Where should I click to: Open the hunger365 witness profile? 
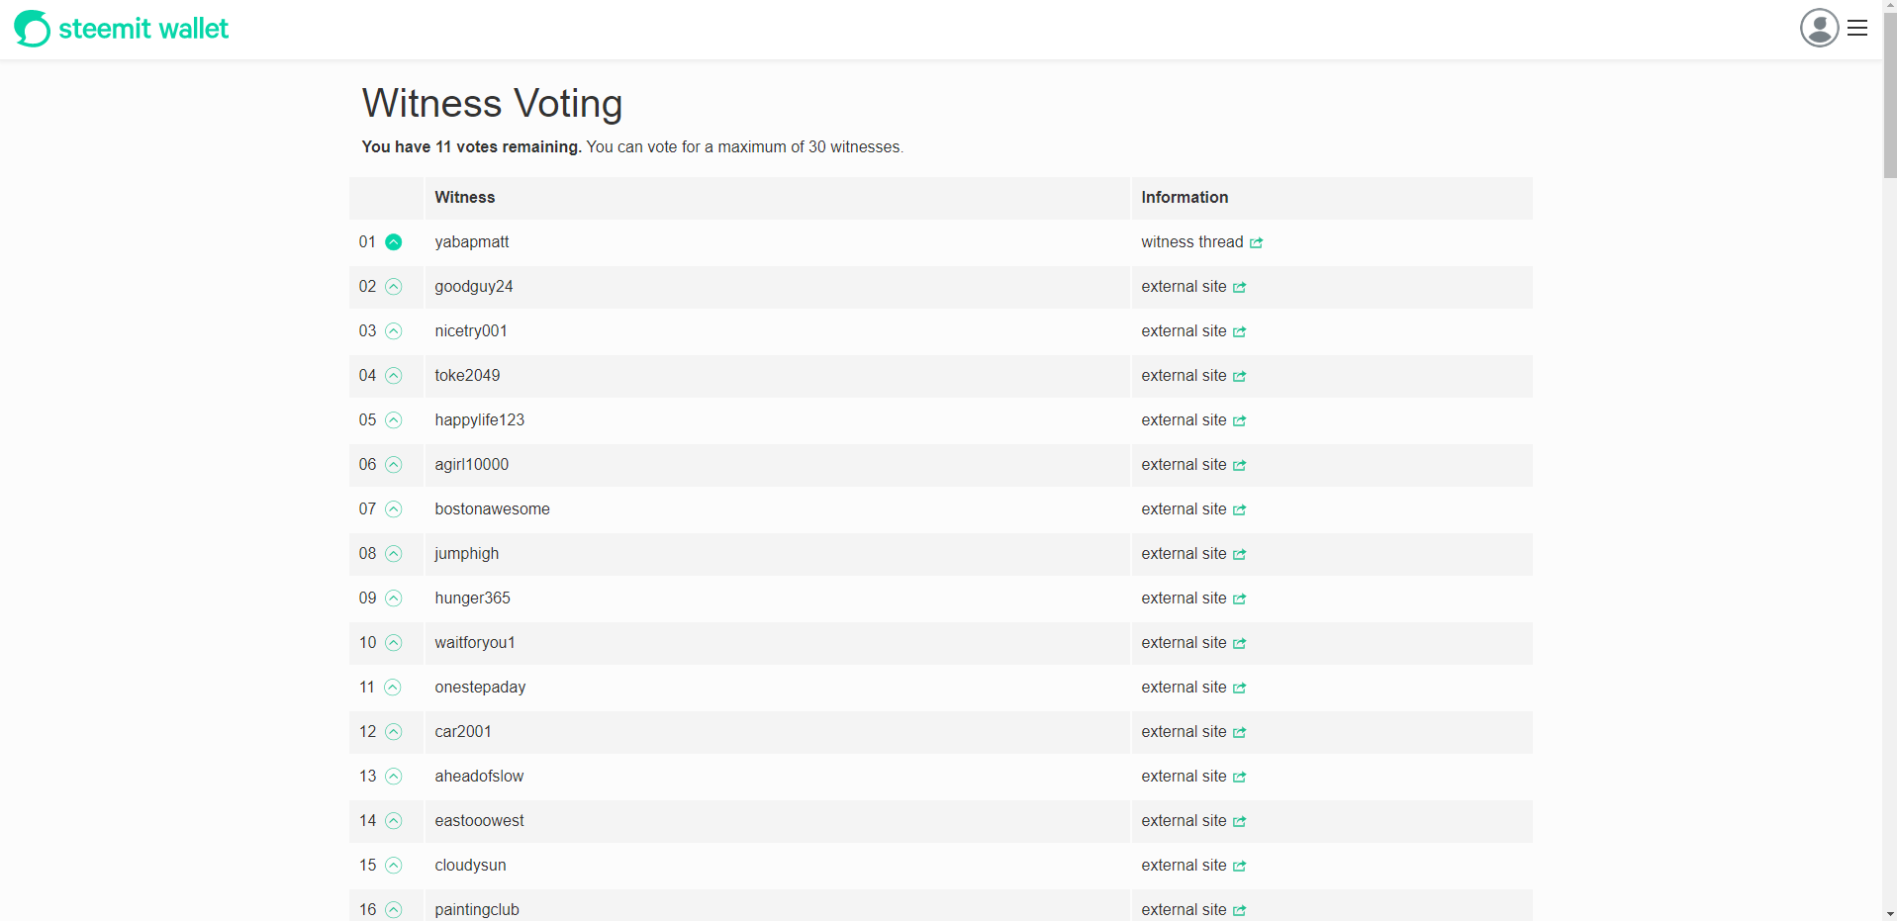[x=472, y=599]
